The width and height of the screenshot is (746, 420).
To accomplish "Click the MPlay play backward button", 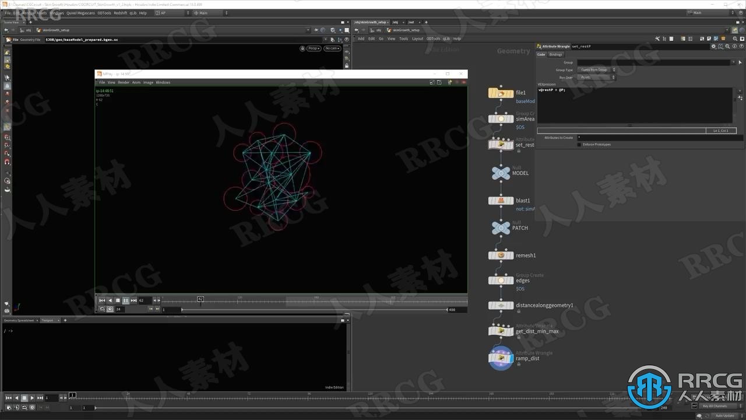I will coord(110,300).
